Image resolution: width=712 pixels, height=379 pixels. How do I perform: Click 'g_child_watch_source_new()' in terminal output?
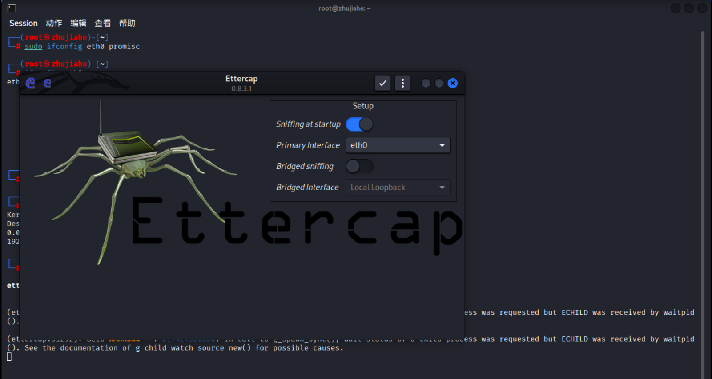point(193,348)
